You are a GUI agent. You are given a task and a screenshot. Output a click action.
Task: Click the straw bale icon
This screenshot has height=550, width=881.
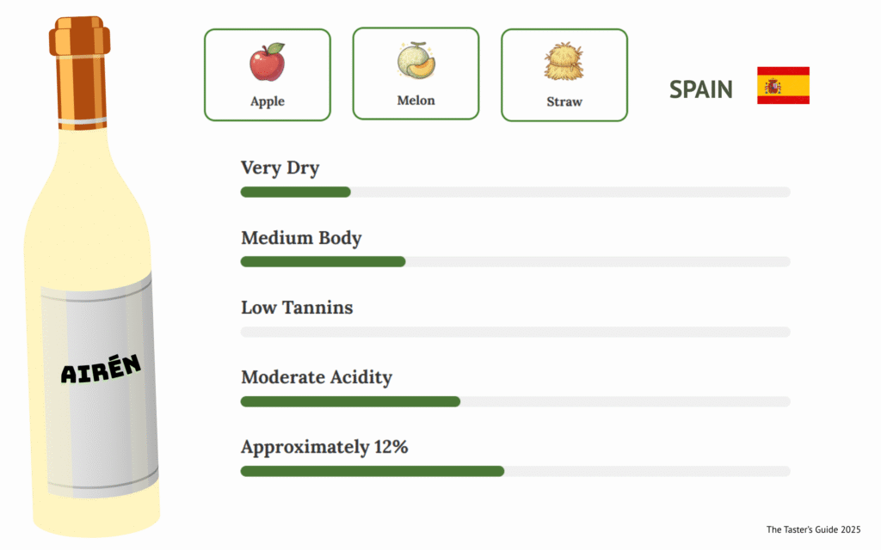coord(564,62)
